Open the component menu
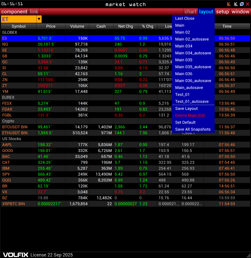251x258 pixels. point(14,12)
